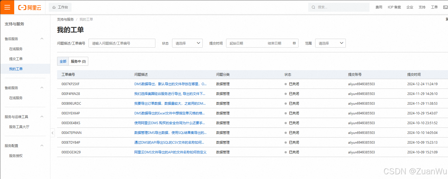Screen dimensions: 448x179
Task: Click the 提交时间 column header
Action: (414, 75)
